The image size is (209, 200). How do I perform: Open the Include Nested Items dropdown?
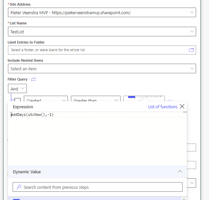(102, 69)
